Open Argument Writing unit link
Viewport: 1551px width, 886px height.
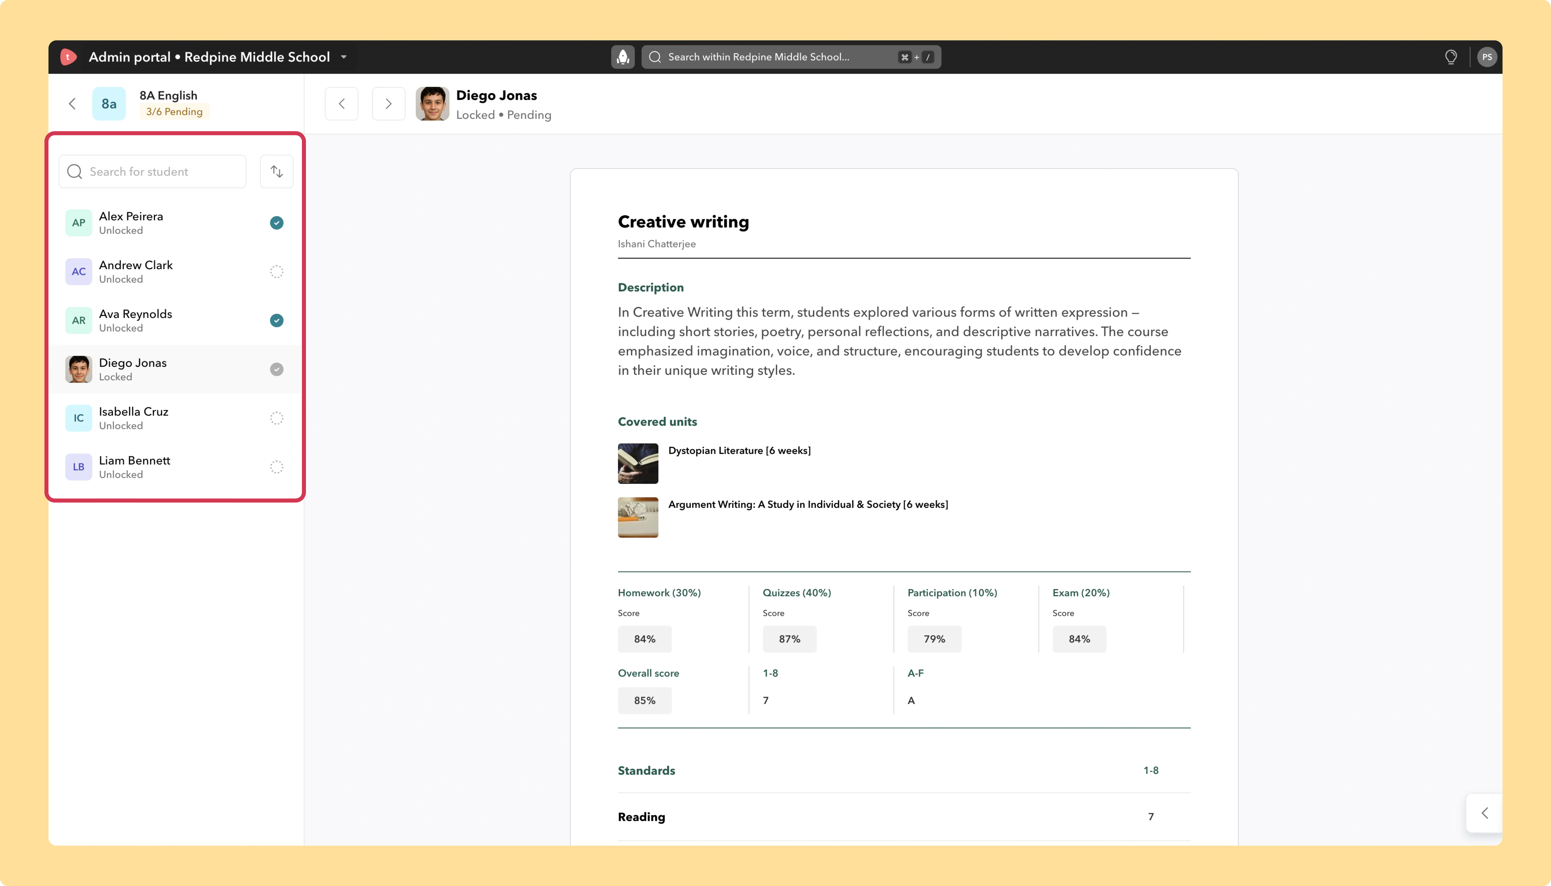(808, 505)
